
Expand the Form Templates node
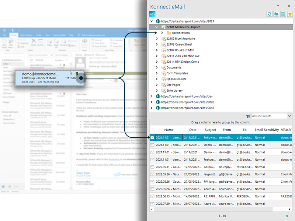[x=157, y=73]
